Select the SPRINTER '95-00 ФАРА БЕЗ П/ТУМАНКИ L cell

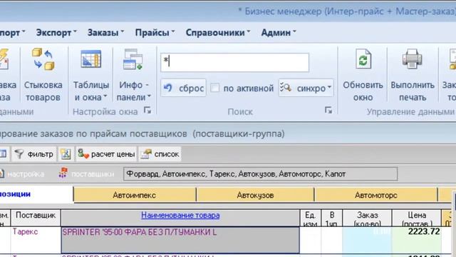tap(180, 240)
